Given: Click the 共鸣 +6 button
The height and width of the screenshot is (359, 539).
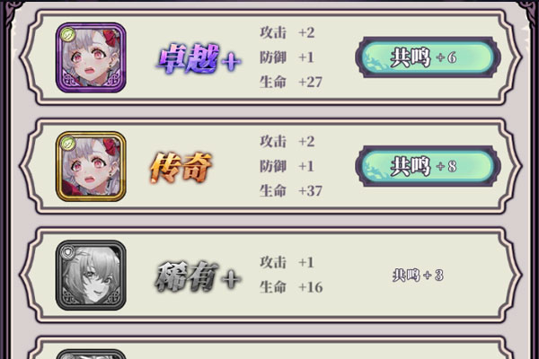Looking at the screenshot, I should tap(428, 57).
